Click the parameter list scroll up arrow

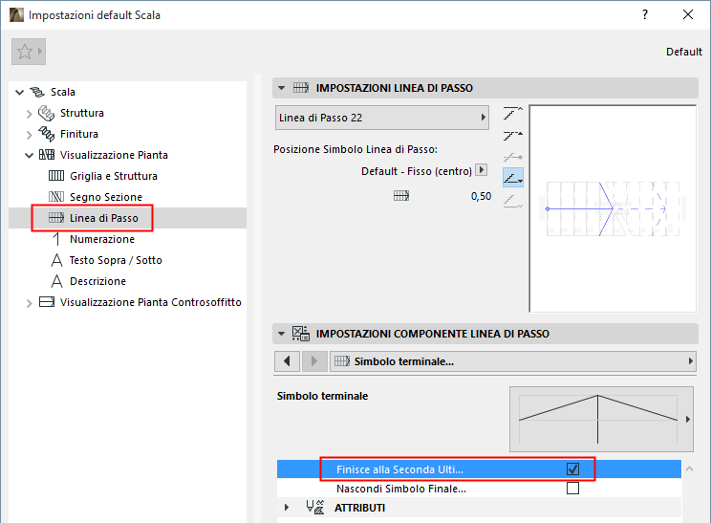[x=689, y=469]
